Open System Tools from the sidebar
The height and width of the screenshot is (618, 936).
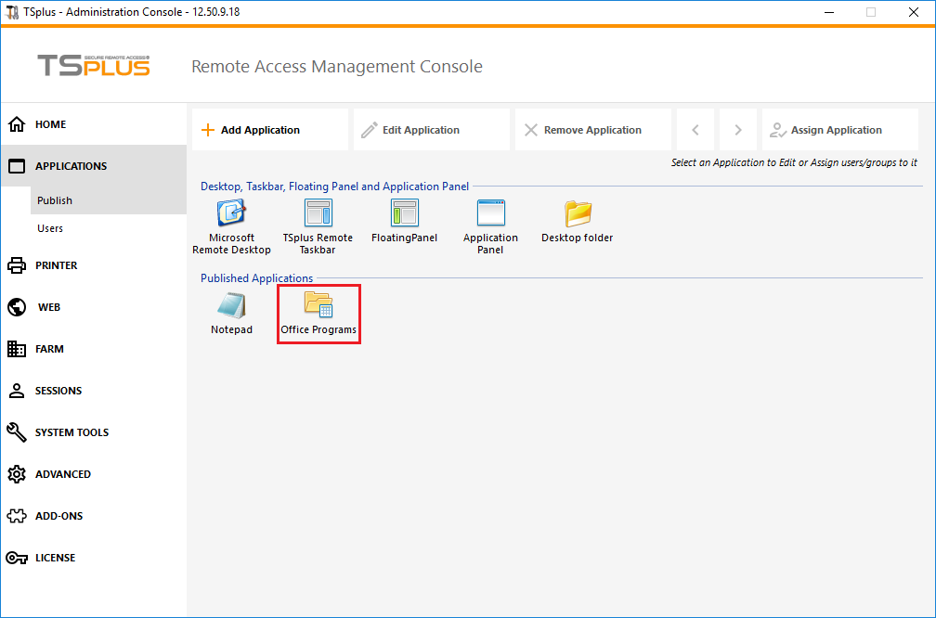71,432
